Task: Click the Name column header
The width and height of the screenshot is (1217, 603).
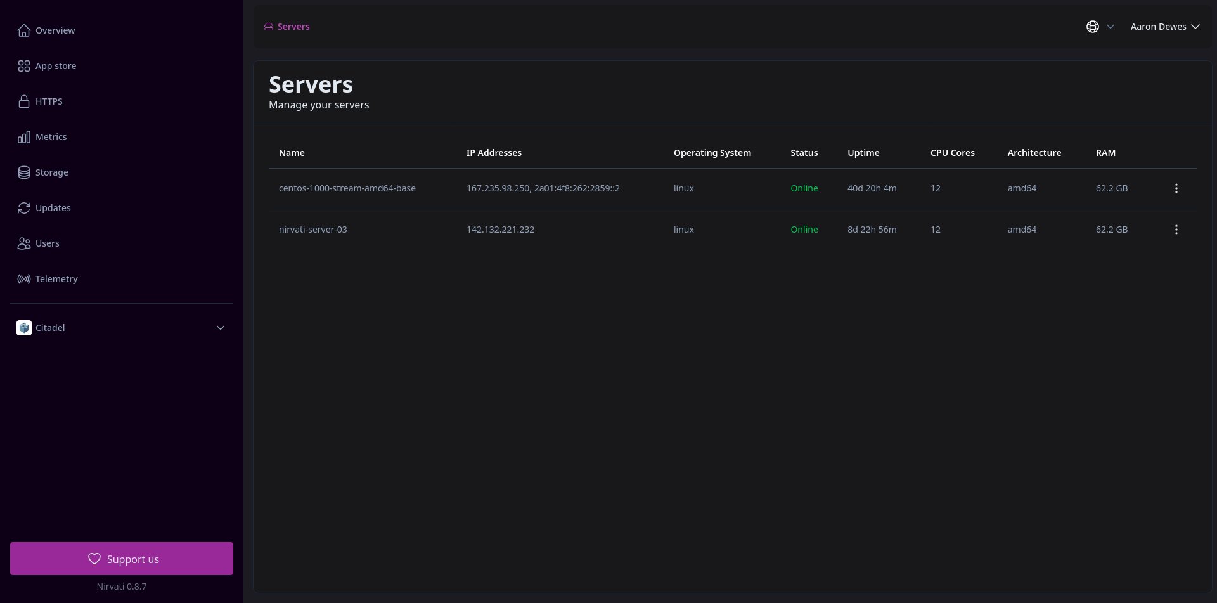Action: (292, 152)
